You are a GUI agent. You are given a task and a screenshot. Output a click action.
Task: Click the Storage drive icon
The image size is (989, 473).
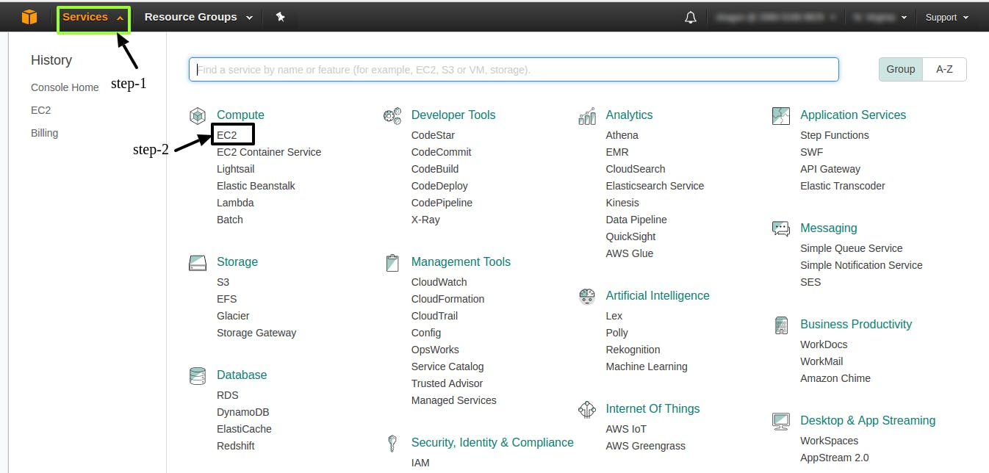click(198, 262)
